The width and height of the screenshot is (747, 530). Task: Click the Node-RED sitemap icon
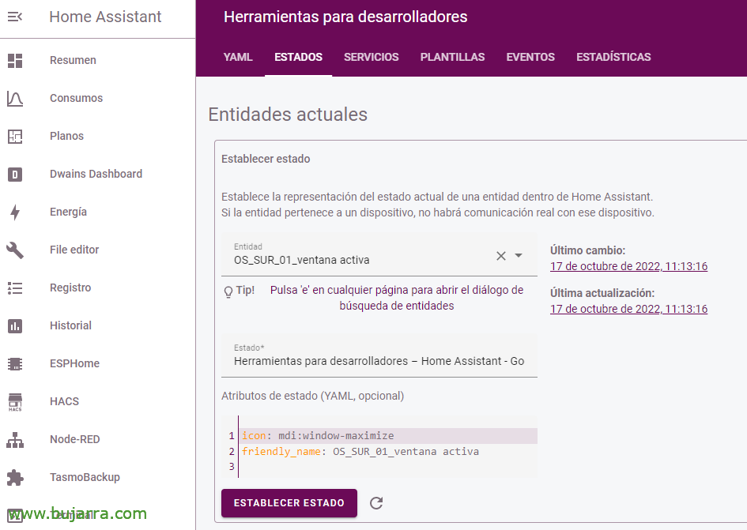point(15,440)
